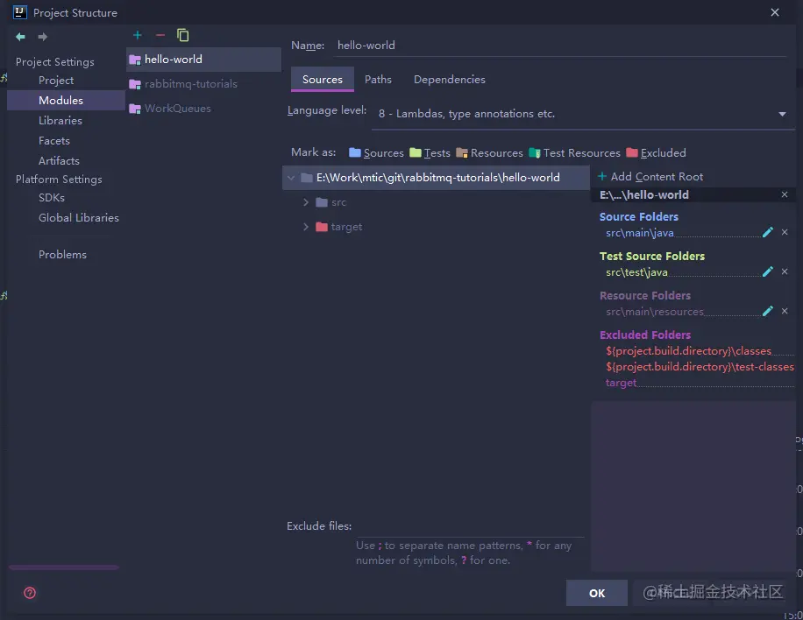The width and height of the screenshot is (803, 620).
Task: Open Global Libraries settings
Action: (x=78, y=218)
